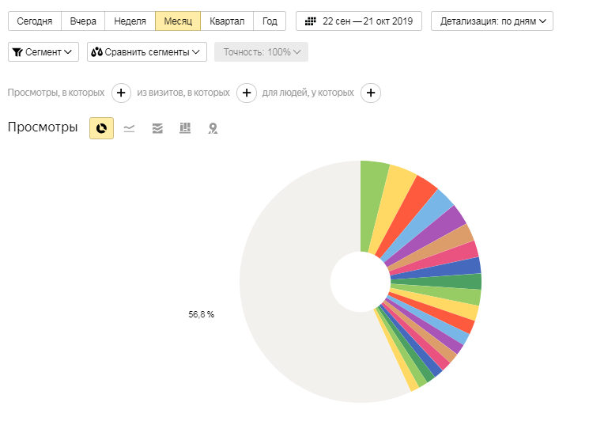Switch to the line chart view
This screenshot has height=429, width=608.
129,128
